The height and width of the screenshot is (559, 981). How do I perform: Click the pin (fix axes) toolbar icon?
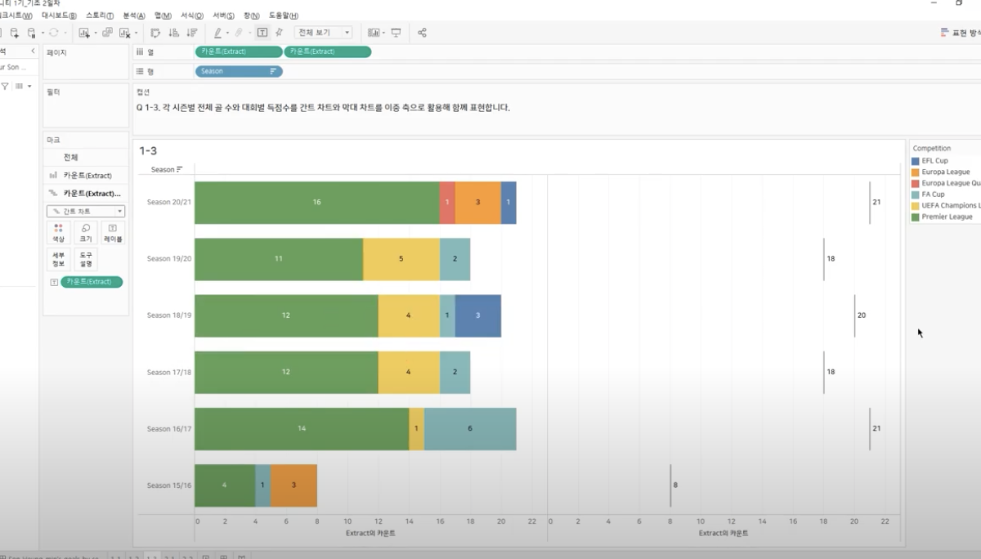(x=279, y=33)
